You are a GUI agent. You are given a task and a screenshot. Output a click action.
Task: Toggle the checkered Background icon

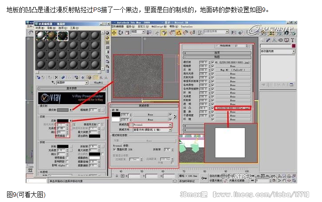coord(107,43)
